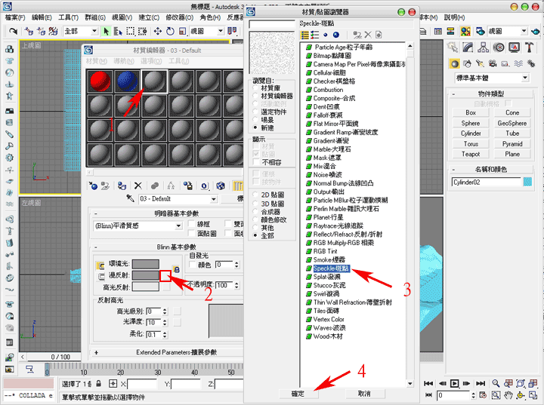544x405 pixels.
Task: Click the GeoSphere object type button
Action: tap(512, 123)
